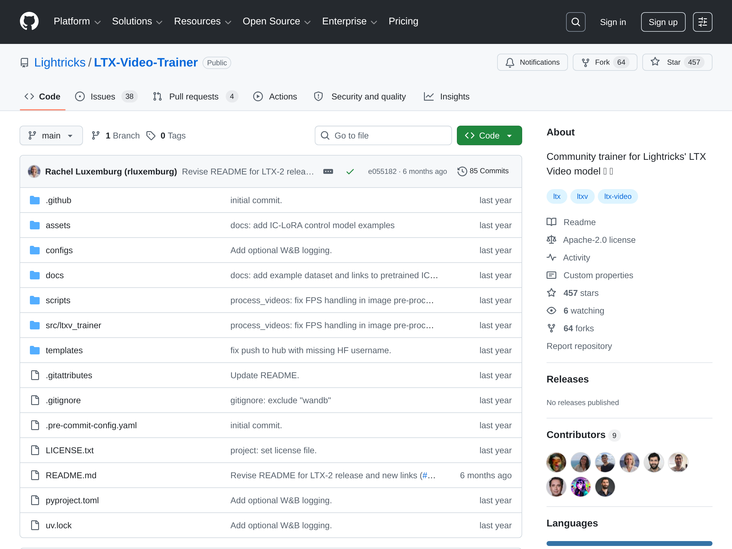
Task: Click the Languages color bar
Action: [629, 544]
